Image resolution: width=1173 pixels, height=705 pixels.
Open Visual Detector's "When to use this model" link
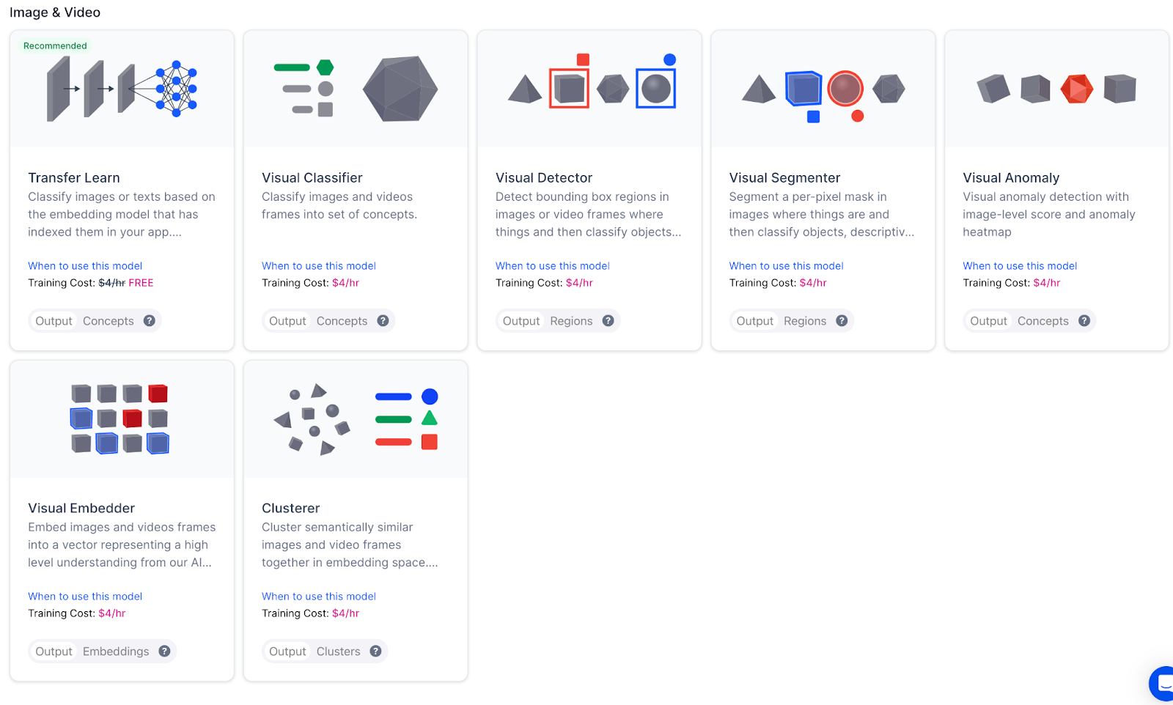(553, 266)
